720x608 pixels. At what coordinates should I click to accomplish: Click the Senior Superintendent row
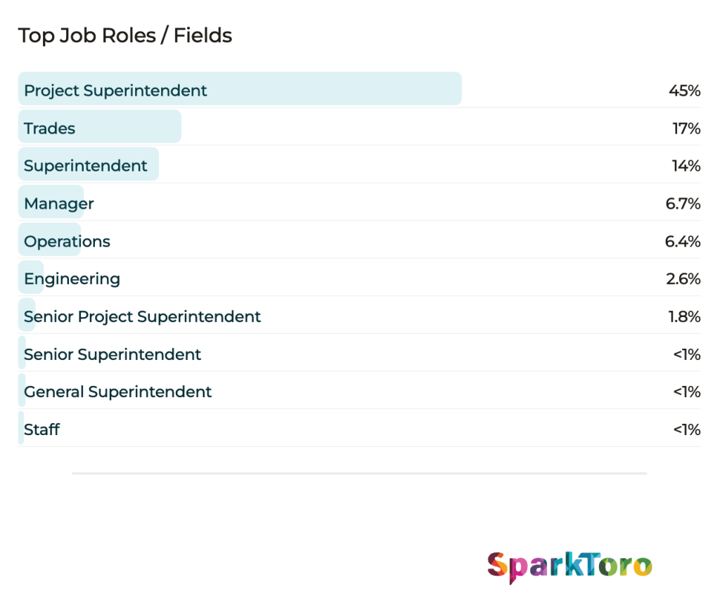click(359, 353)
